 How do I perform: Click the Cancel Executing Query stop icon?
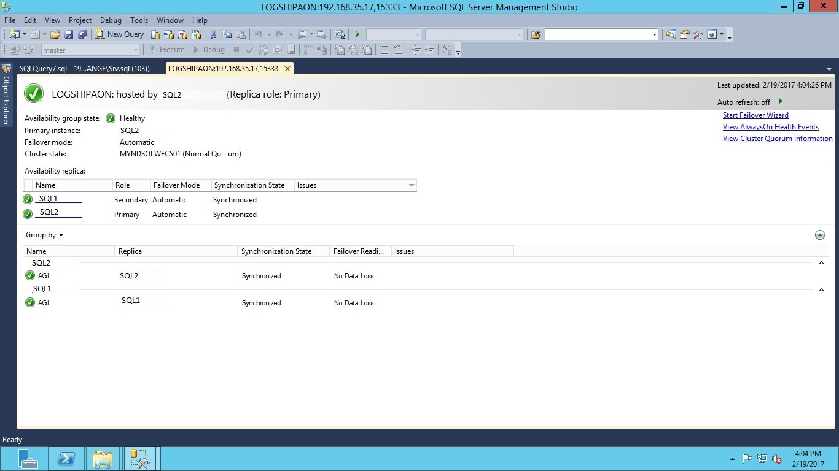236,50
